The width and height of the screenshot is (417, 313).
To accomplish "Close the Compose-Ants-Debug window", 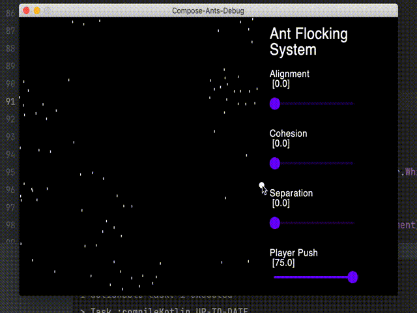I will click(x=25, y=10).
